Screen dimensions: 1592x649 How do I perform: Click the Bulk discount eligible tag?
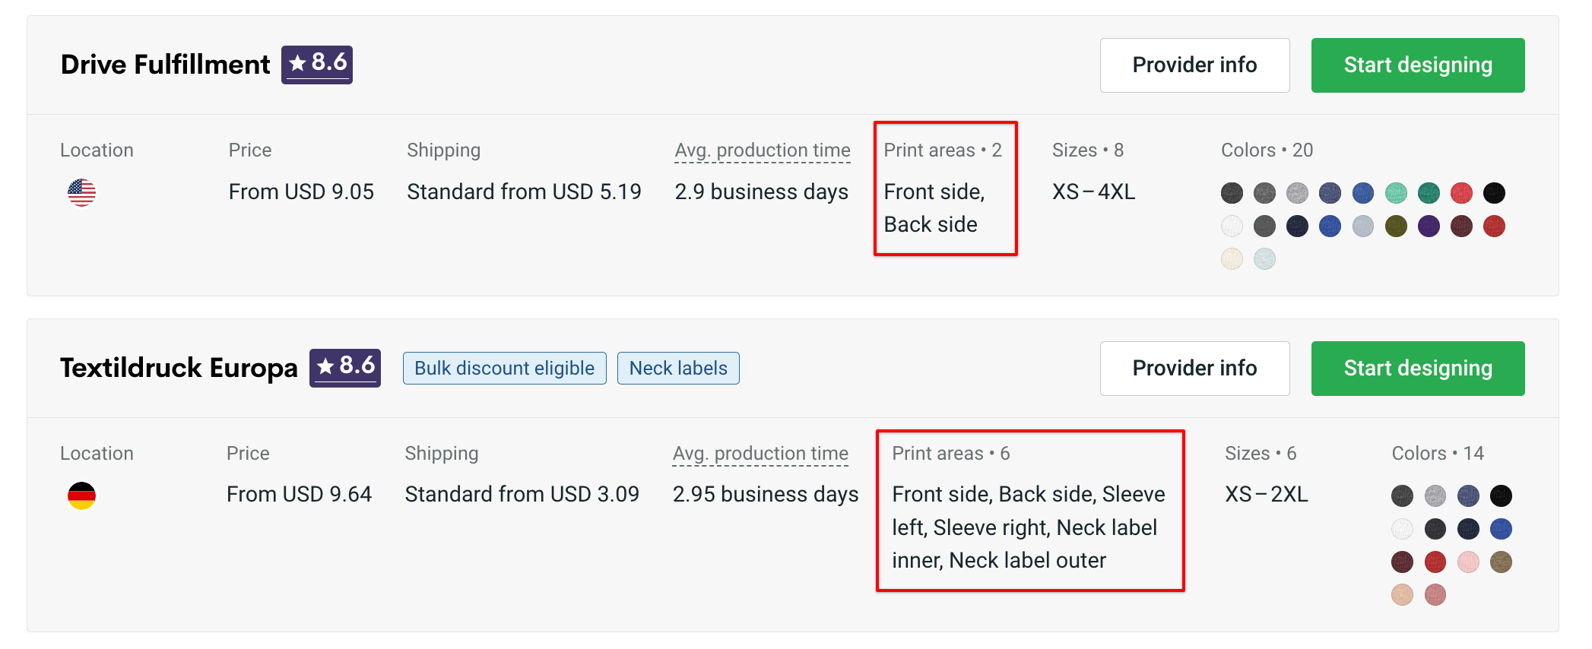(505, 369)
